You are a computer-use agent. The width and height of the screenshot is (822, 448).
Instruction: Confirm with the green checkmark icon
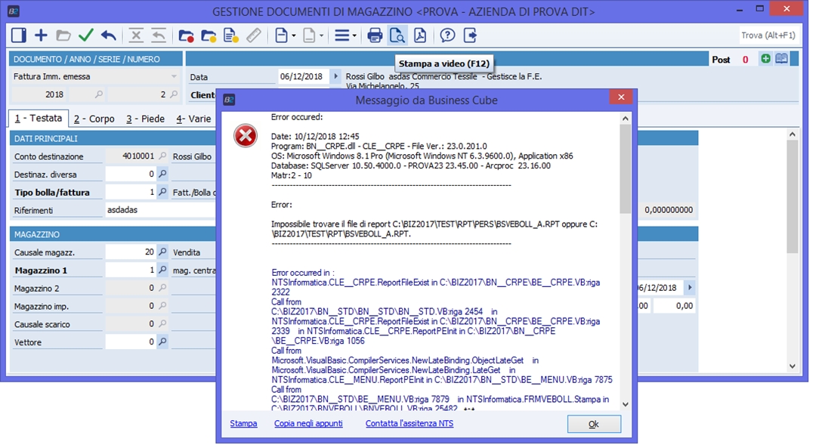coord(86,36)
